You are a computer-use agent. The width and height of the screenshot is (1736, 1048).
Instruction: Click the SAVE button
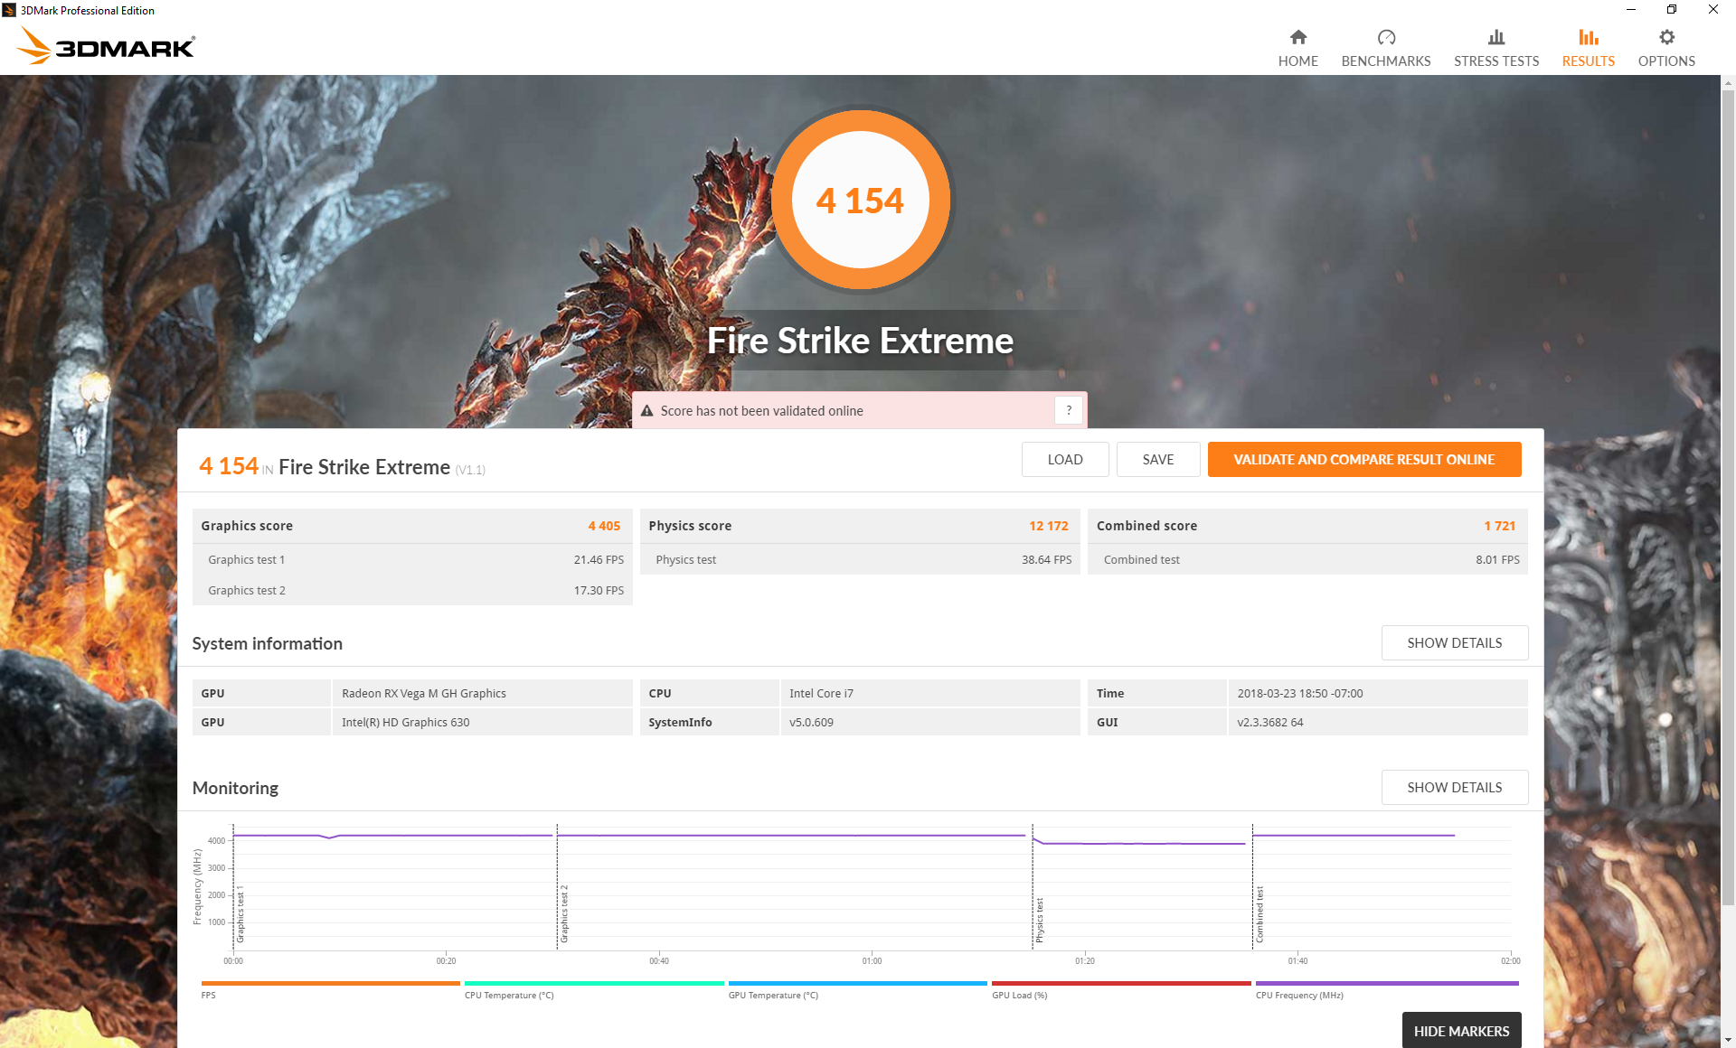(x=1158, y=459)
